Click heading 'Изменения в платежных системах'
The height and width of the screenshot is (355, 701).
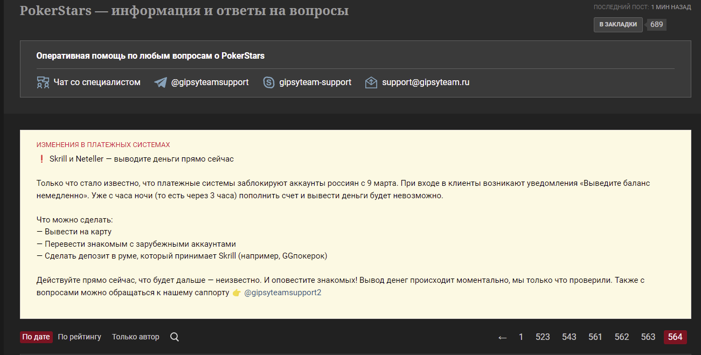click(103, 145)
